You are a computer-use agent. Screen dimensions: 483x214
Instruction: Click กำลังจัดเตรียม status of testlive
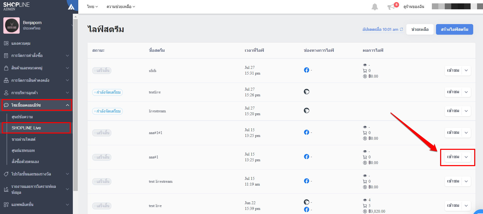(x=107, y=92)
